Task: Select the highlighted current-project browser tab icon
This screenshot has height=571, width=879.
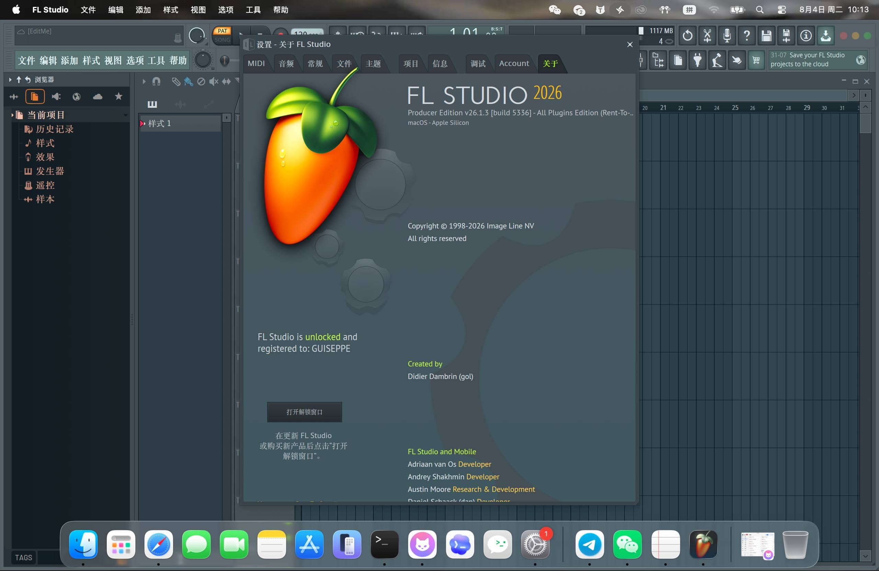Action: click(x=35, y=97)
